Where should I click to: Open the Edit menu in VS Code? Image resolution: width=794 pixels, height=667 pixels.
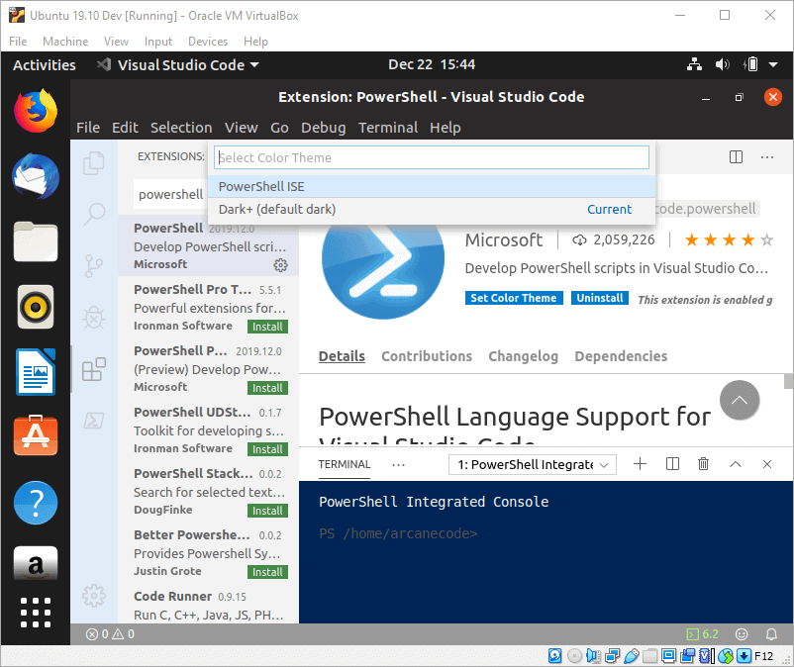click(125, 128)
